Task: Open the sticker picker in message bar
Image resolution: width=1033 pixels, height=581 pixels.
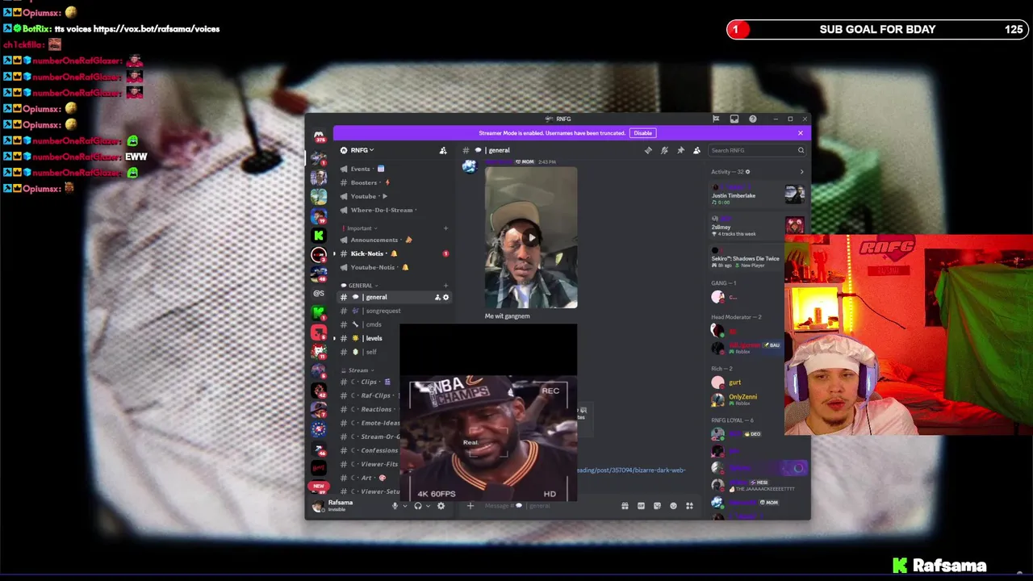Action: click(657, 506)
